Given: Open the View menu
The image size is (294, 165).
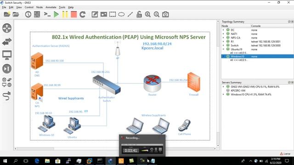Looking at the screenshot, I should tap(19, 7).
